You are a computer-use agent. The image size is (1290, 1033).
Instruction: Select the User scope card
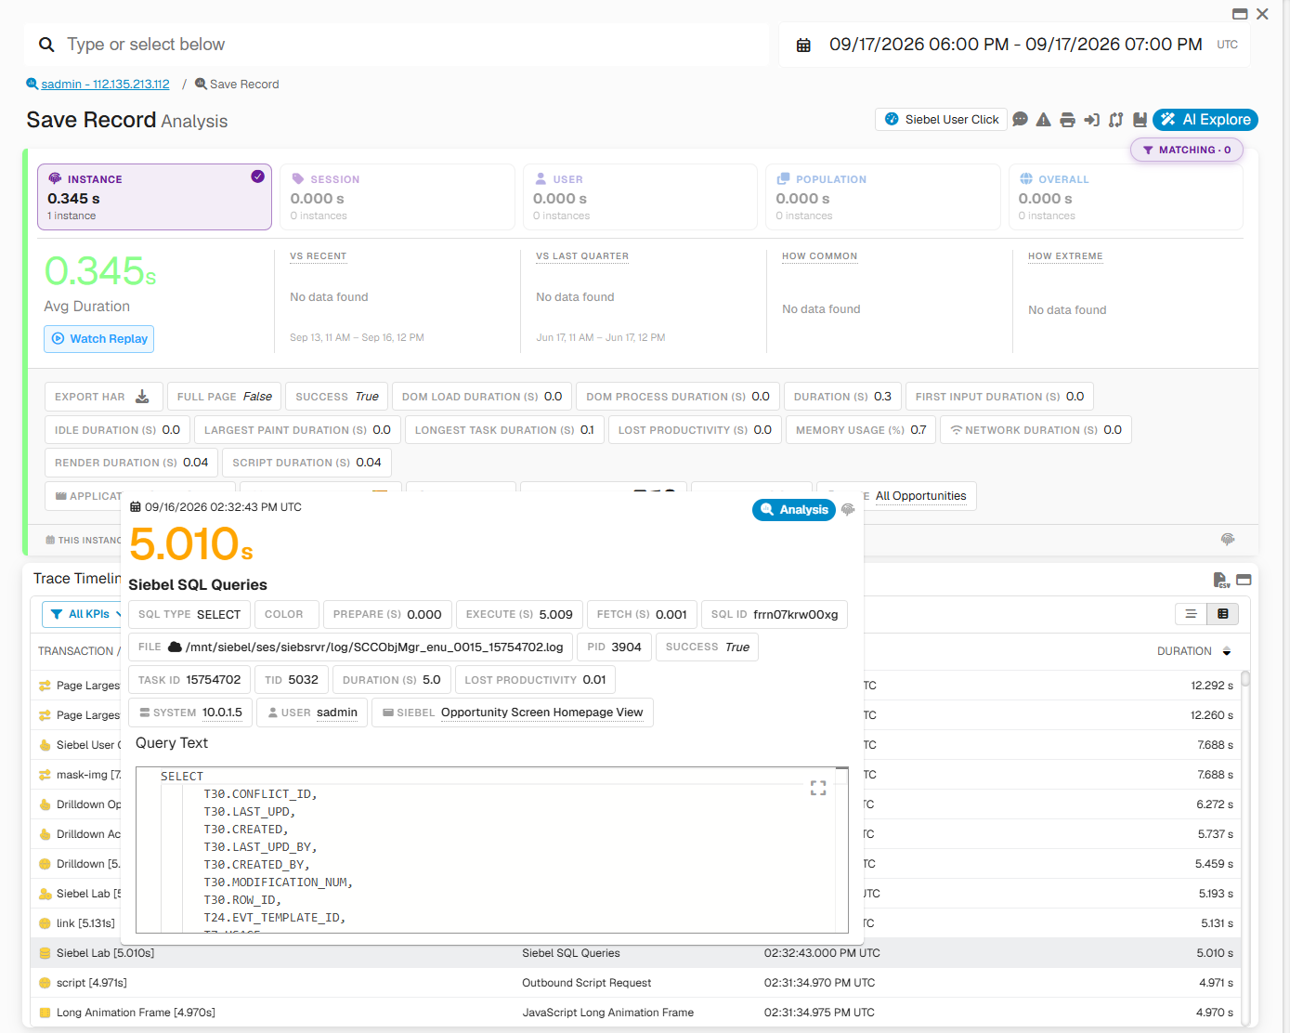pos(640,197)
